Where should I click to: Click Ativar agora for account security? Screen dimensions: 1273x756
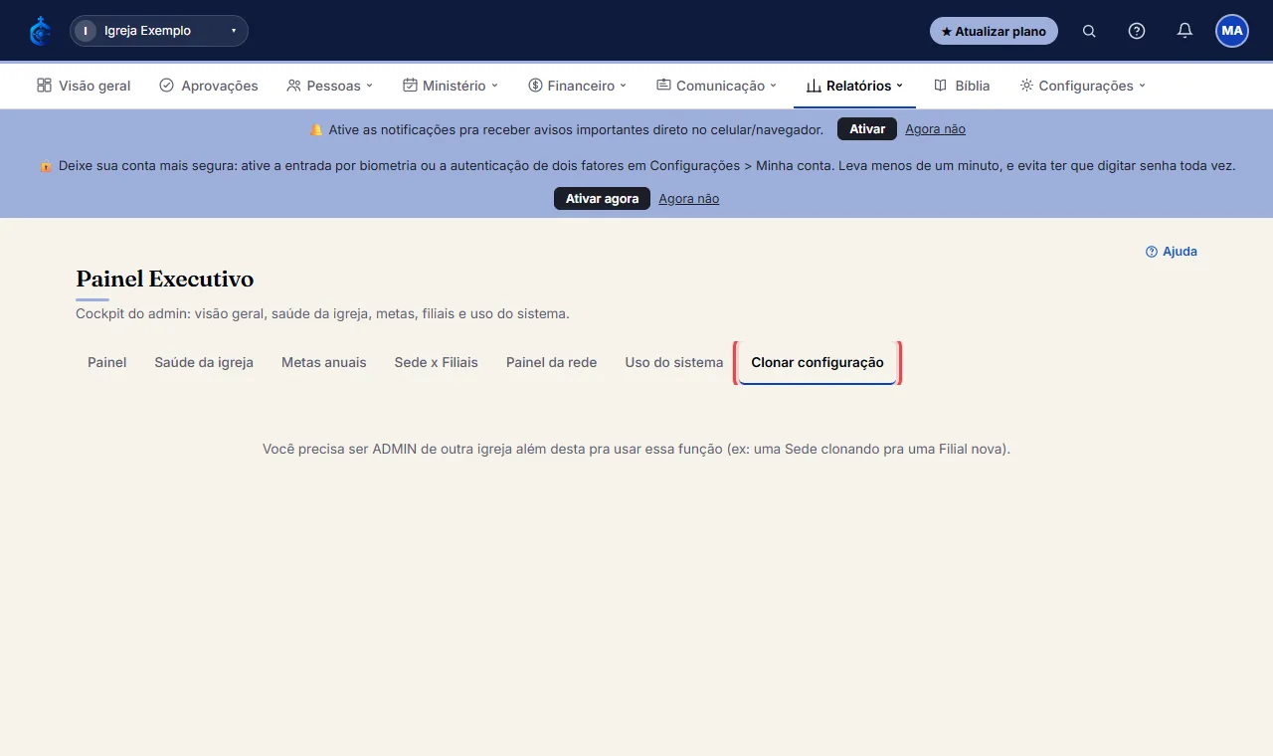602,199
